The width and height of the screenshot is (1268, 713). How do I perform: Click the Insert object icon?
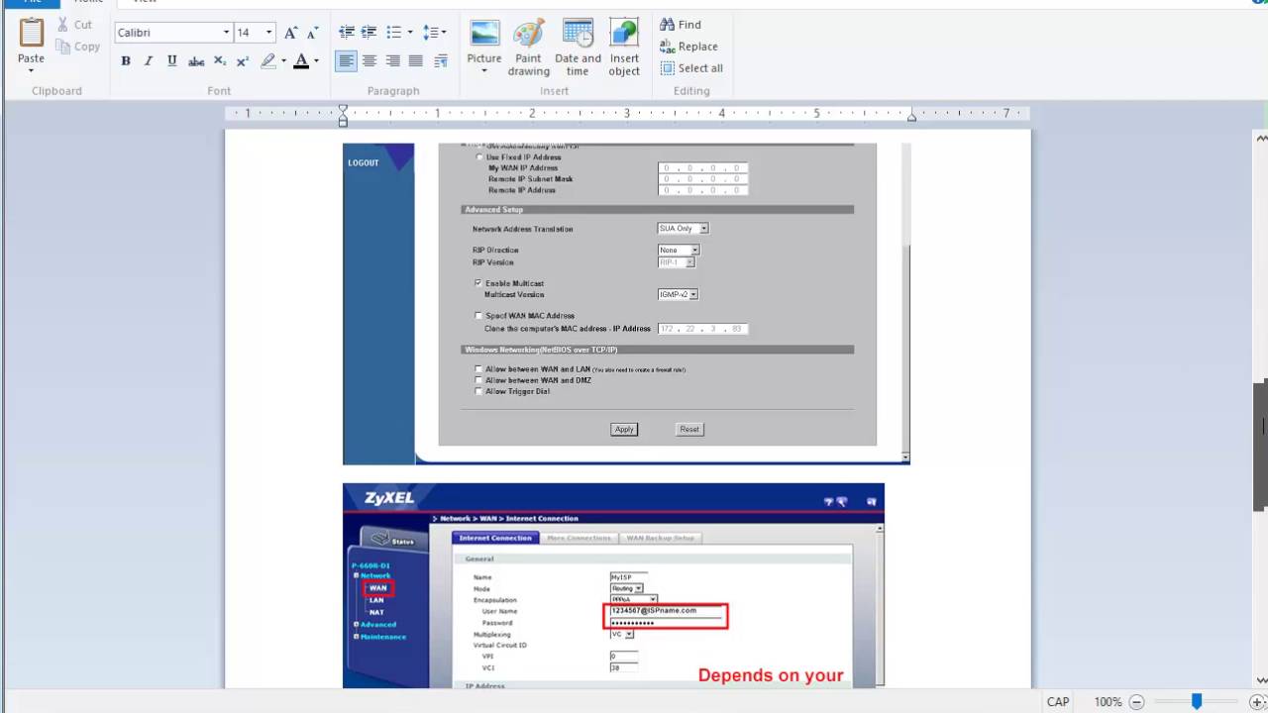coord(624,34)
